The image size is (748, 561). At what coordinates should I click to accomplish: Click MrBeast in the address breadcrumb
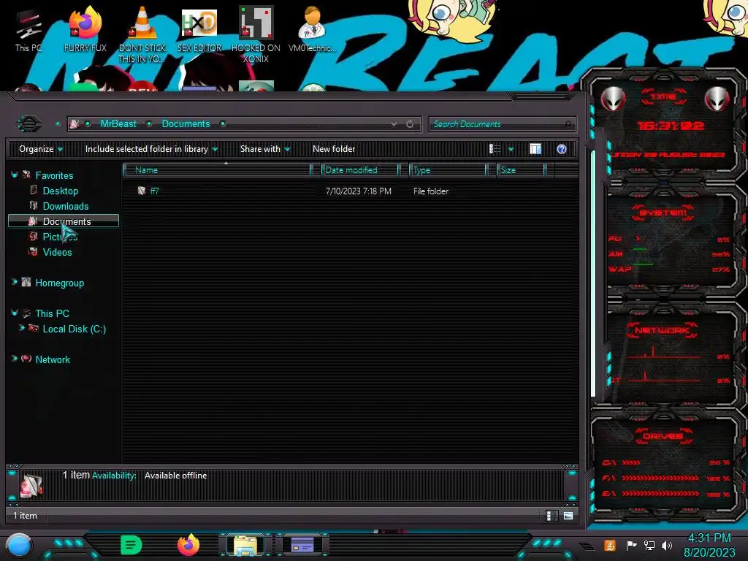point(118,124)
